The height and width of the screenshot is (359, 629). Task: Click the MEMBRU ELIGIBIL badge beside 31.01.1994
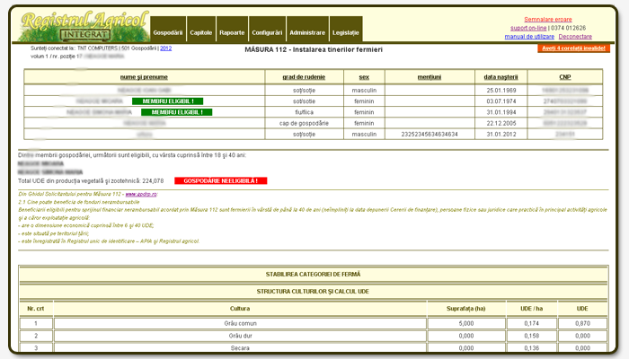(176, 112)
